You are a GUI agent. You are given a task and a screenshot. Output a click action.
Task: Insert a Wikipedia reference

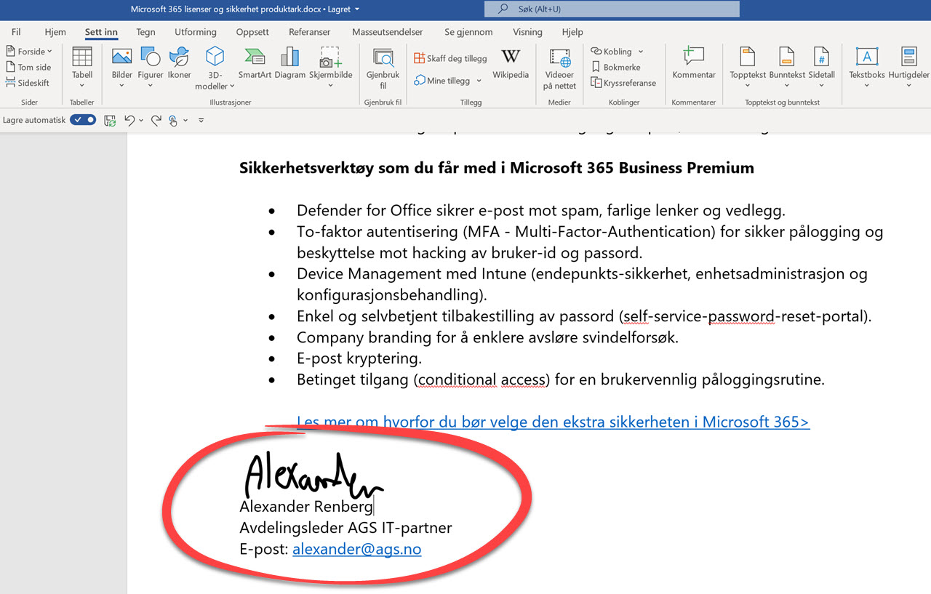(511, 65)
